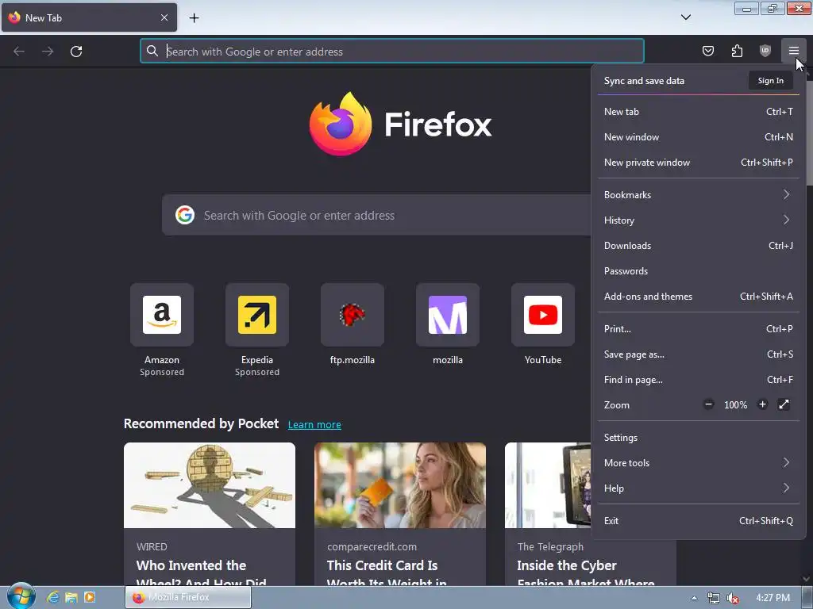Open Windows Explorer folder in taskbar
Image resolution: width=813 pixels, height=609 pixels.
pyautogui.click(x=71, y=598)
